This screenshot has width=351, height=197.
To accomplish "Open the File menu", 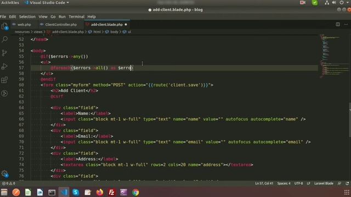I will click(3, 16).
